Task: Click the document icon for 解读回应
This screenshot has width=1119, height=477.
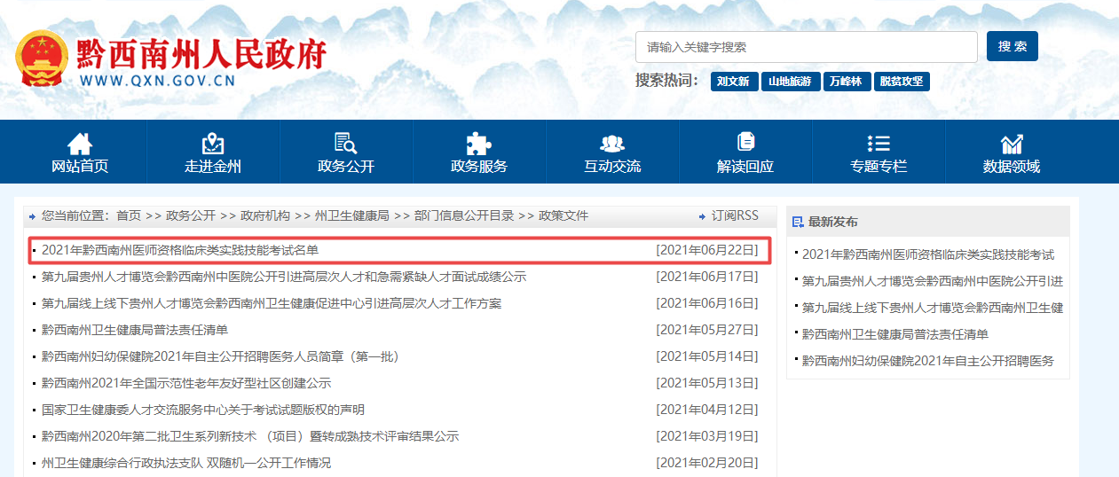Action: [745, 142]
